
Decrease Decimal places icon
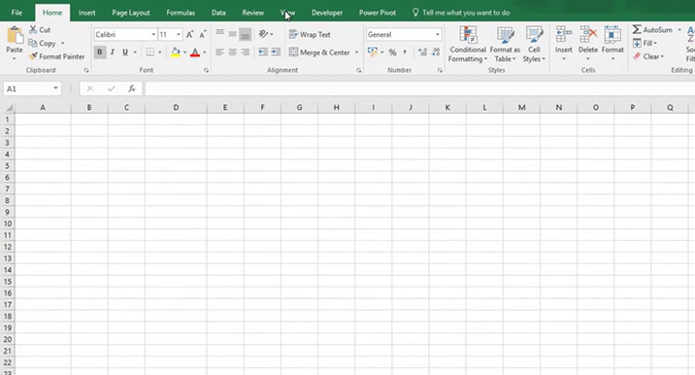pyautogui.click(x=436, y=51)
